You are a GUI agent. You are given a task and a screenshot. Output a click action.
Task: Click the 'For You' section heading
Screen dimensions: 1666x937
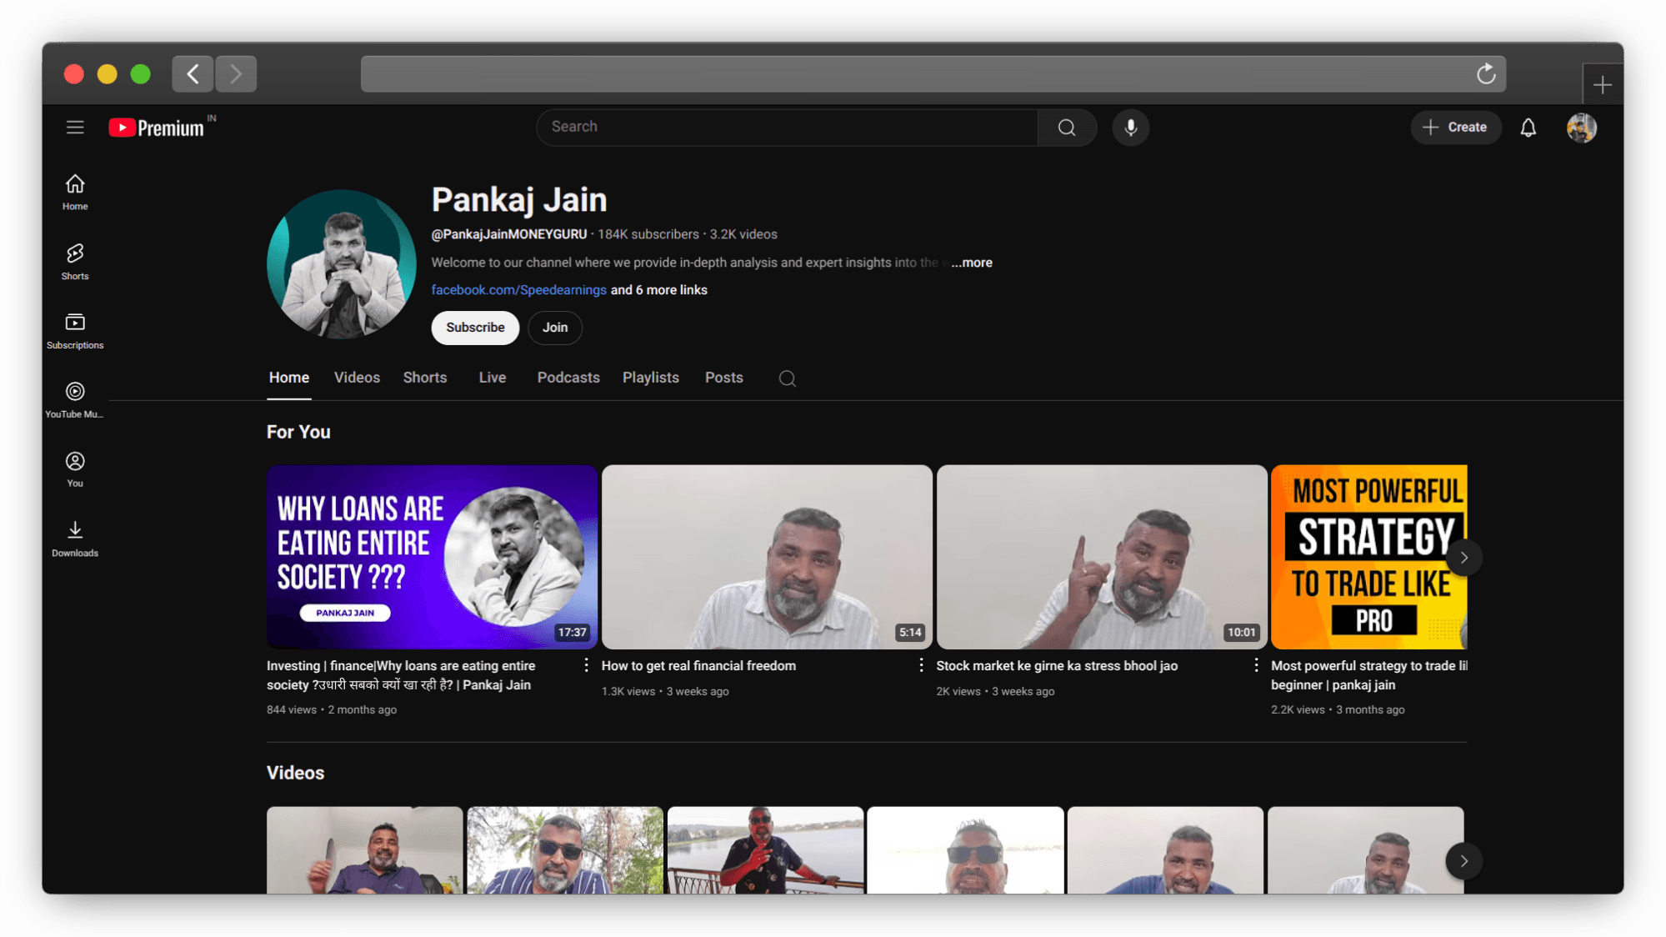coord(298,433)
